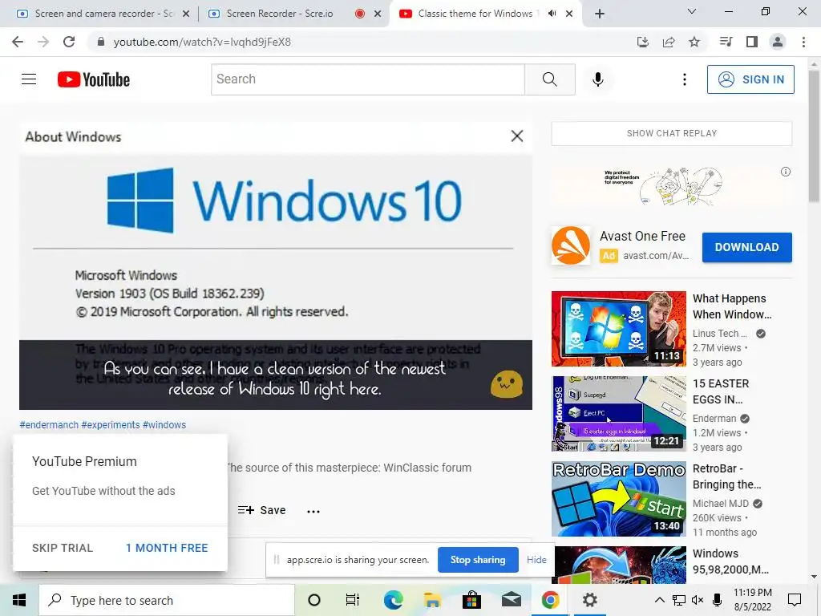The width and height of the screenshot is (821, 616).
Task: Click the #windows hashtag
Action: click(x=164, y=425)
